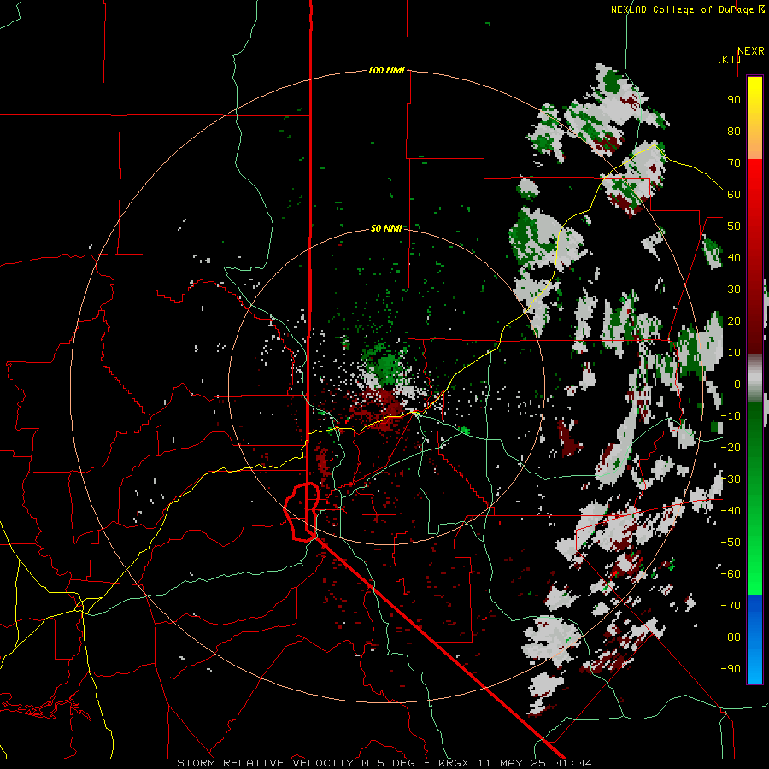Select the 90 value on the velocity scale
Screen dimensions: 769x769
734,100
